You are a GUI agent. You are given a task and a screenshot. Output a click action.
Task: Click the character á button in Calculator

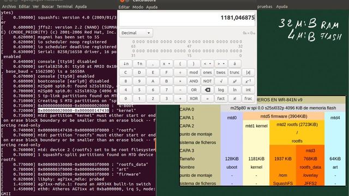(x=234, y=64)
